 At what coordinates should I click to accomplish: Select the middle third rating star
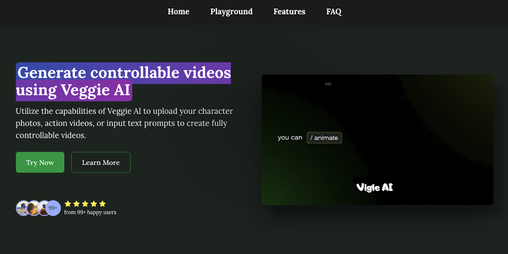(85, 203)
